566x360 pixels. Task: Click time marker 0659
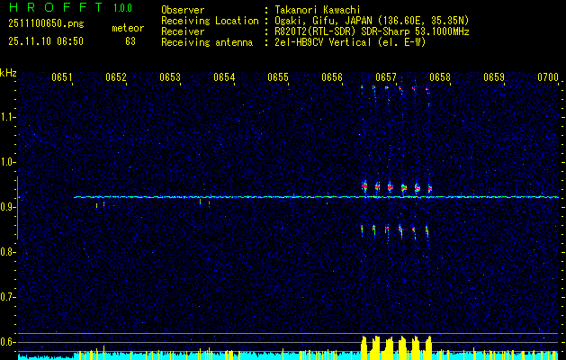click(494, 76)
